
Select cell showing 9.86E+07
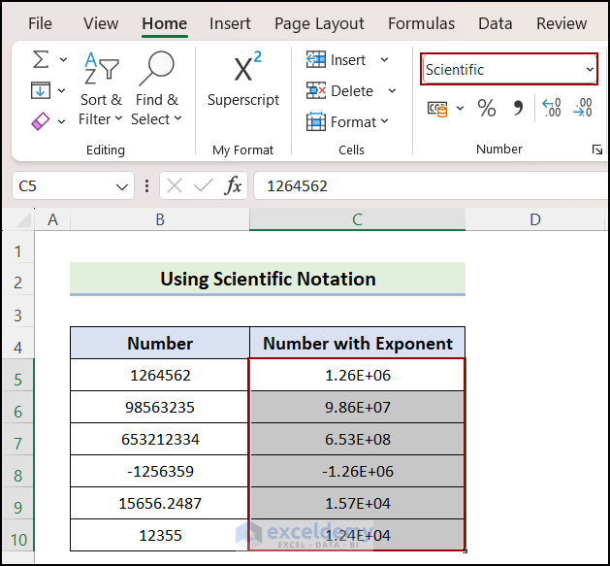coord(357,407)
